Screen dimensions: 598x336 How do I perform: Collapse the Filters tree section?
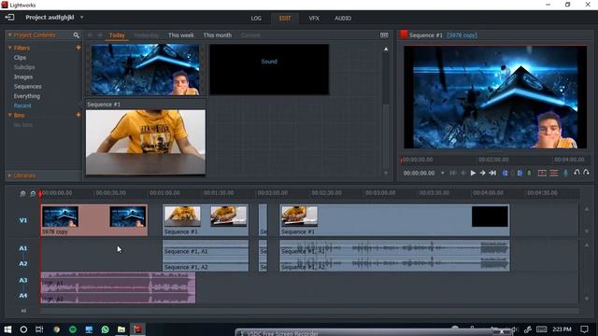pos(10,48)
